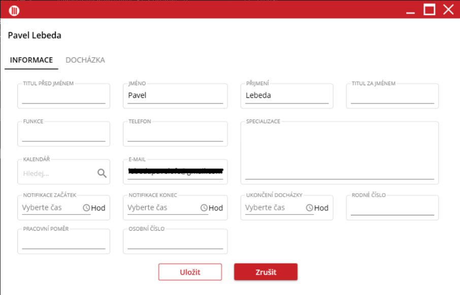Screen dimensions: 460x295
Task: Switch to the Docházka tab
Action: [85, 60]
